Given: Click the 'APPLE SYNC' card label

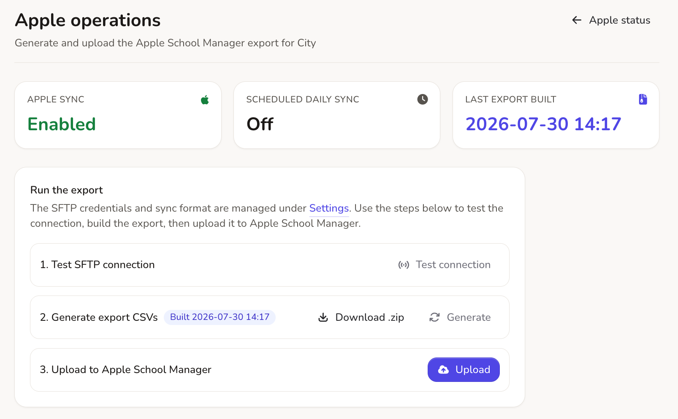Looking at the screenshot, I should click(x=56, y=99).
